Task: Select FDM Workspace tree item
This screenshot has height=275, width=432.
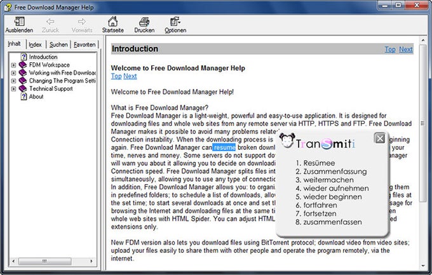Action: pos(50,65)
